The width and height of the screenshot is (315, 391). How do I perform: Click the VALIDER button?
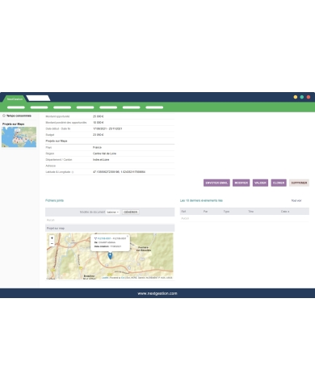point(260,183)
